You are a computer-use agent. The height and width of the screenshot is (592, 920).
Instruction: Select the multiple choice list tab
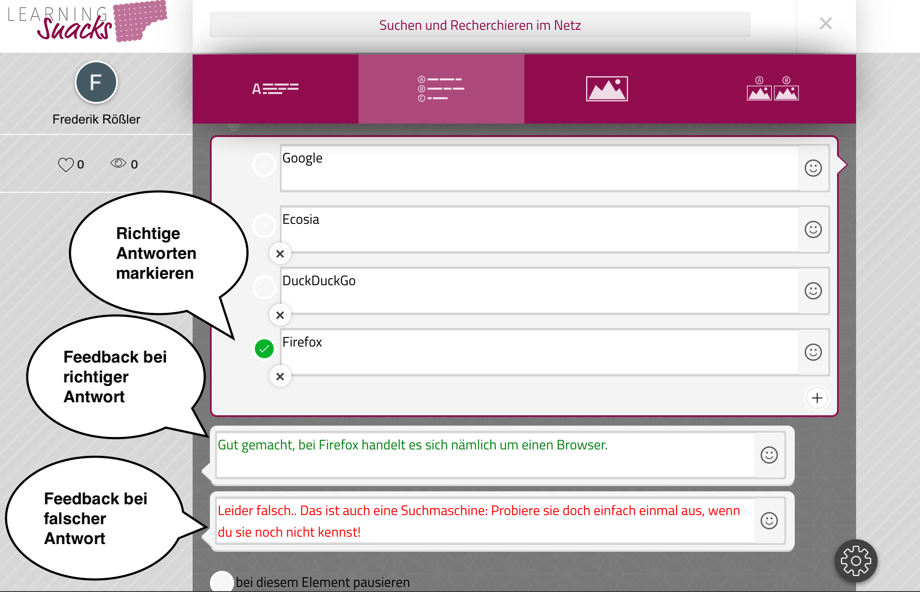(441, 89)
